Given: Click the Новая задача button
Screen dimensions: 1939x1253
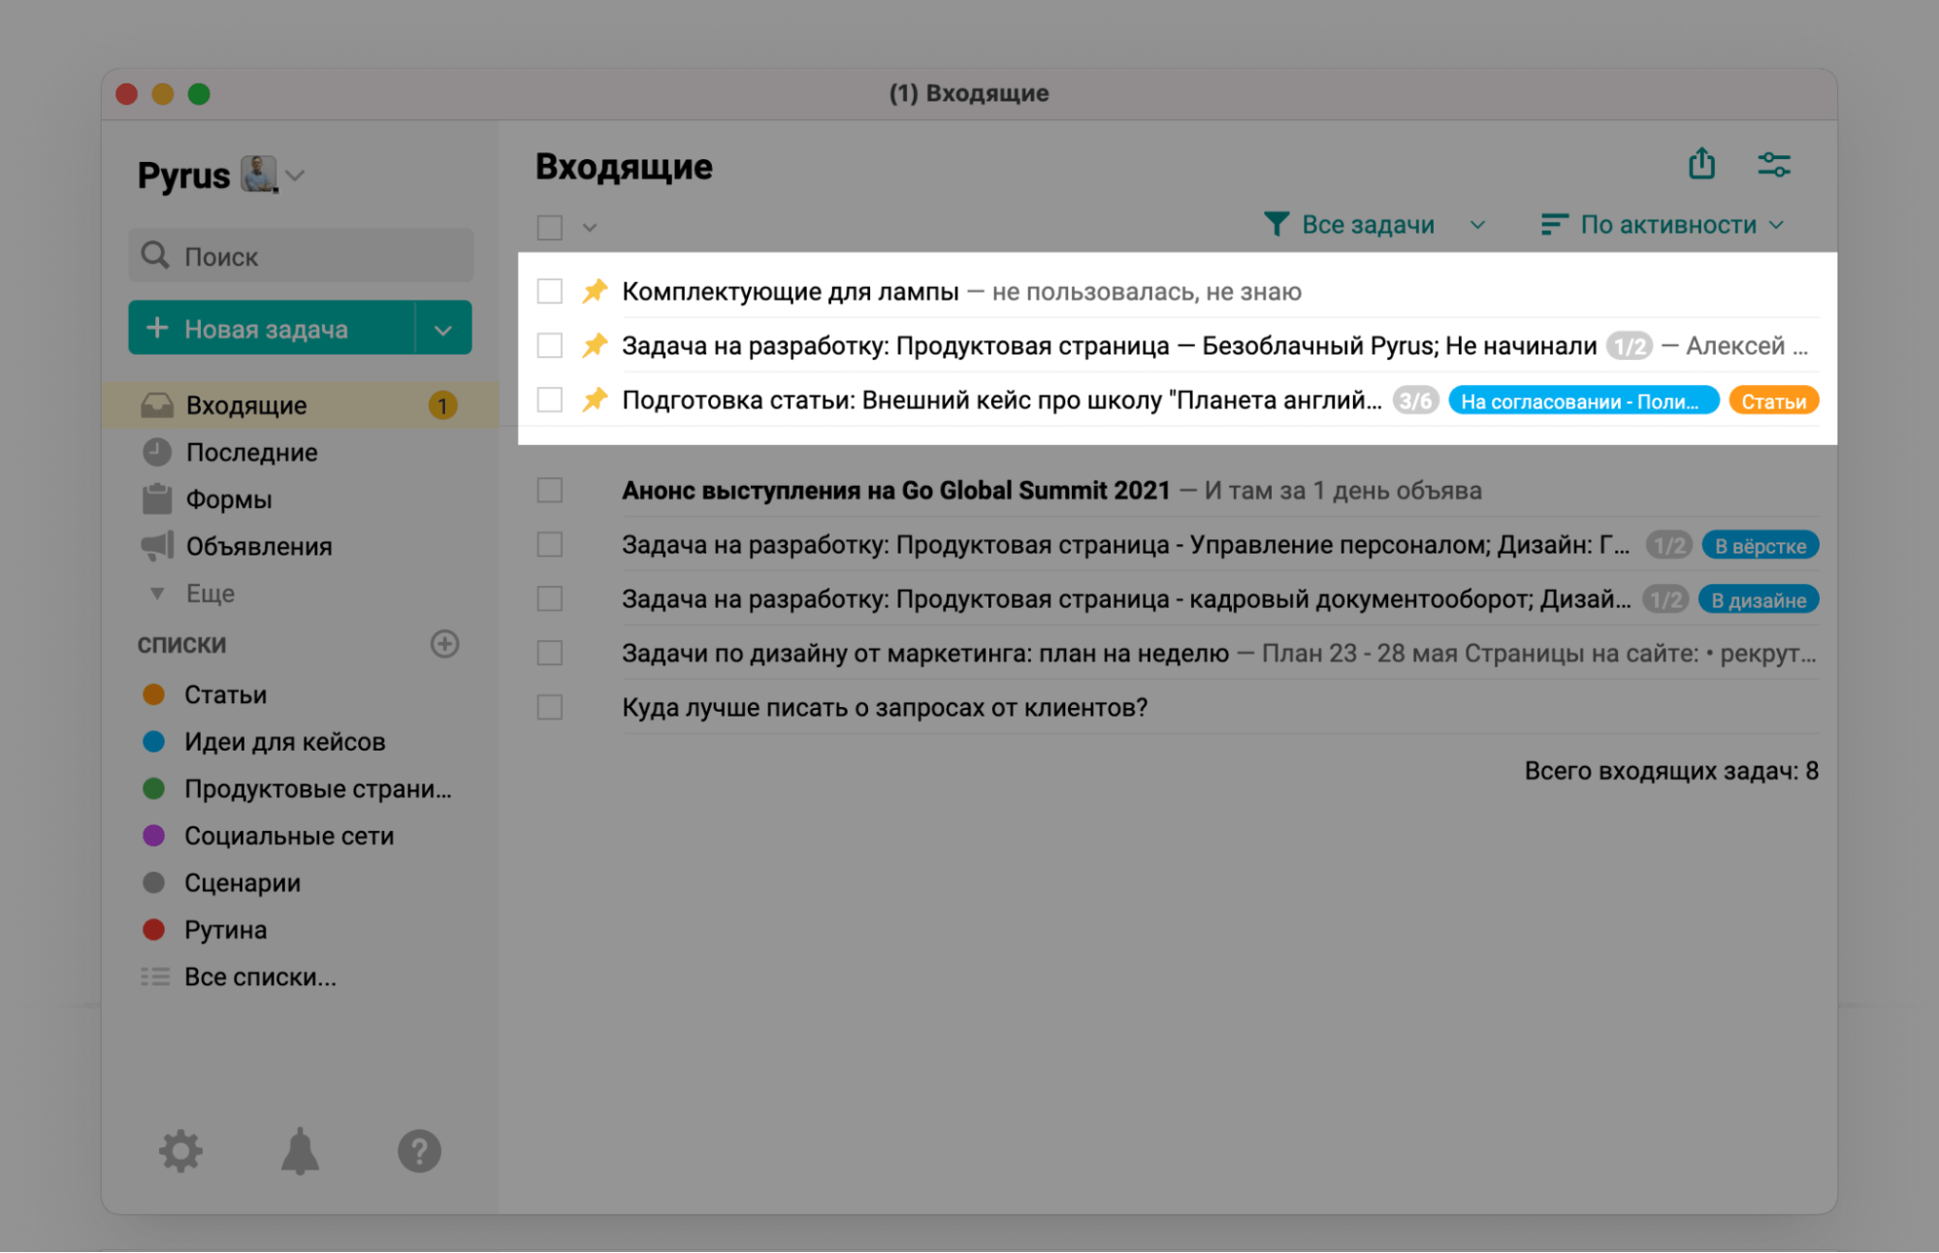Looking at the screenshot, I should 272,329.
